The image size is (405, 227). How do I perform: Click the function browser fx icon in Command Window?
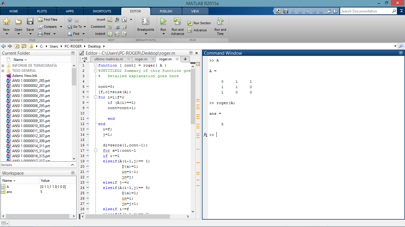point(205,135)
